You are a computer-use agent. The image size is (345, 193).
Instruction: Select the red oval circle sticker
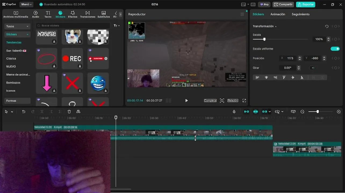[46, 59]
